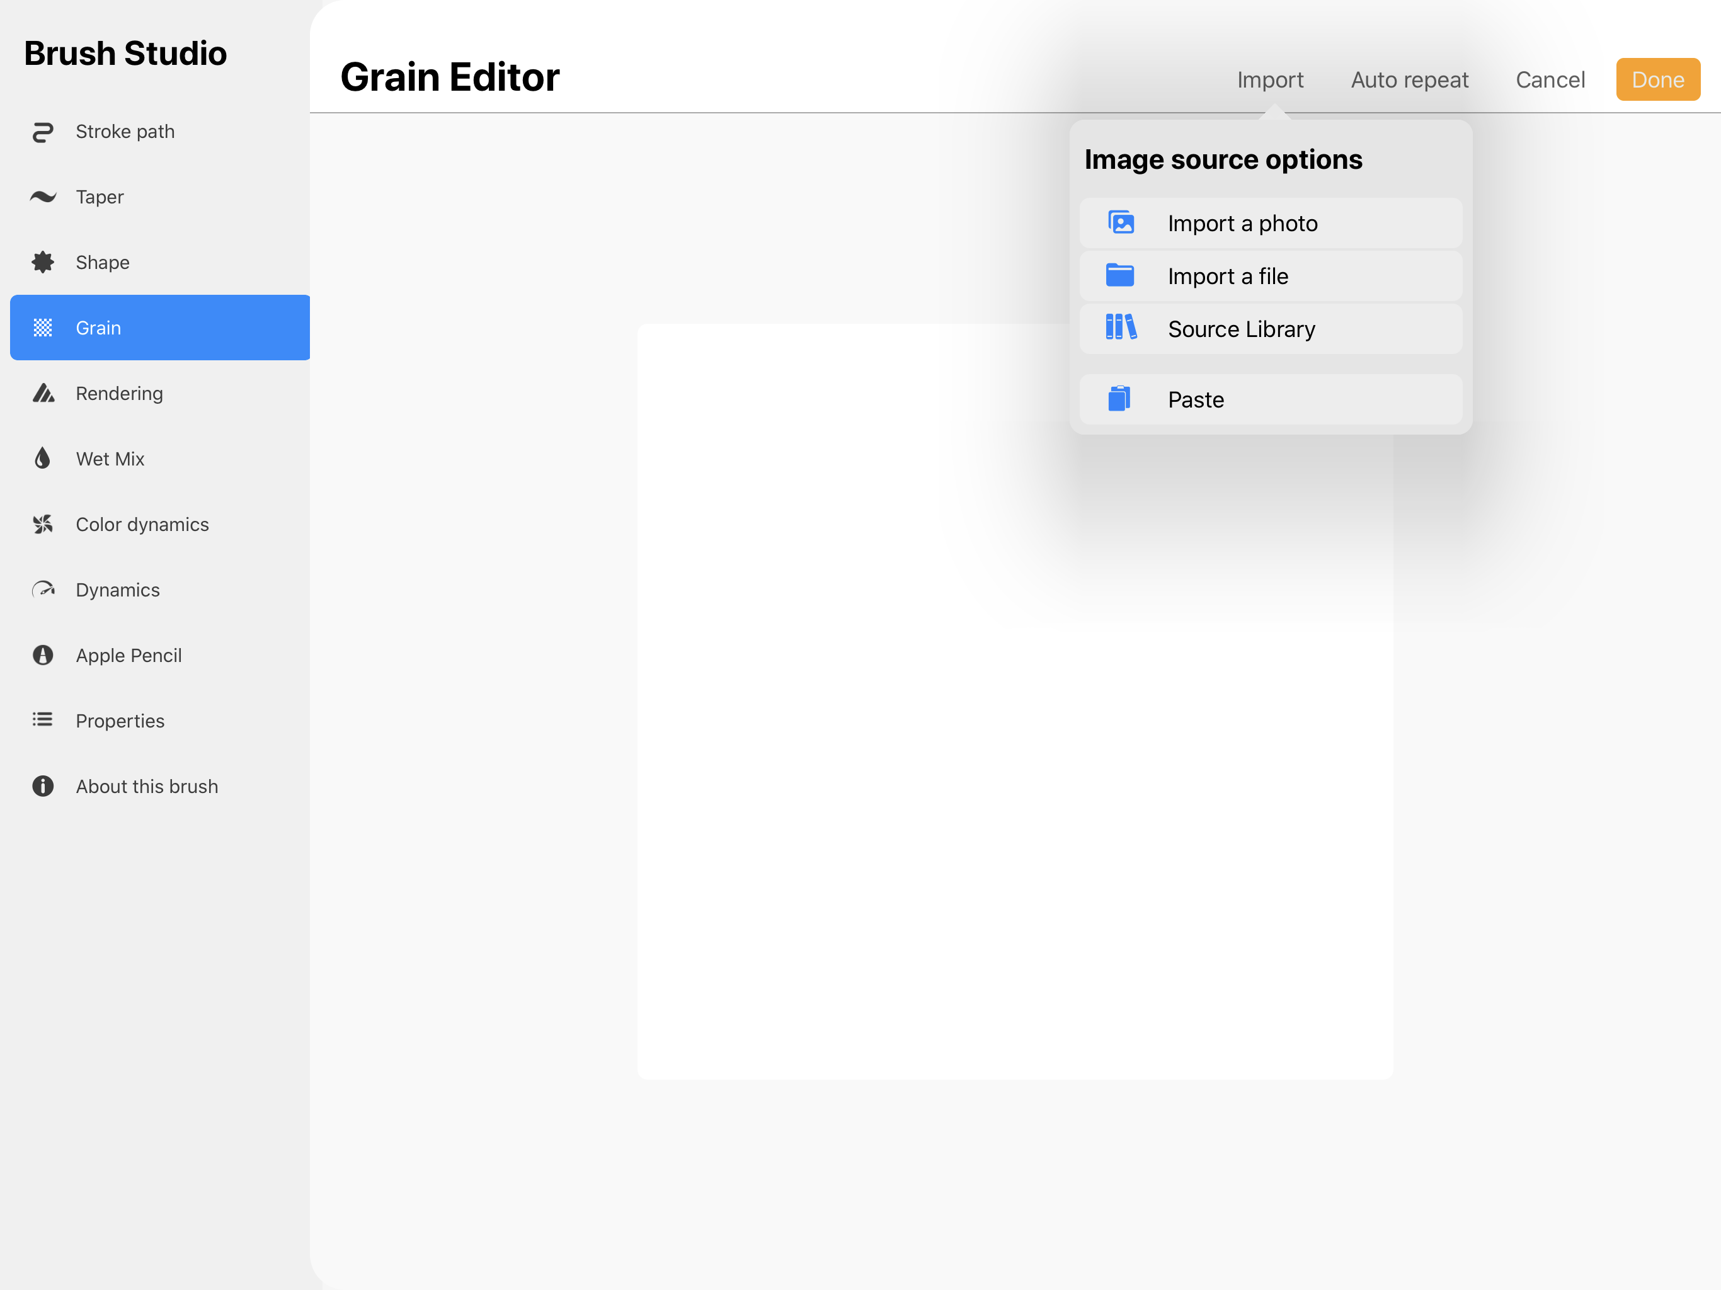Click the Properties list icon
Screen dimensions: 1721x1290
(43, 721)
